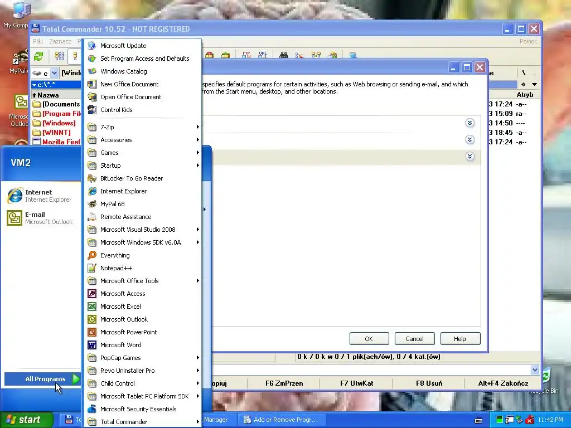Launch Microsoft PowerPoint
Image resolution: width=571 pixels, height=428 pixels.
click(x=143, y=332)
